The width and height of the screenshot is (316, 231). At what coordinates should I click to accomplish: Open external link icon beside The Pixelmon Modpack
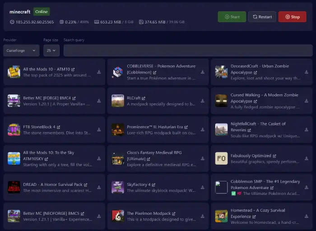[x=174, y=213]
